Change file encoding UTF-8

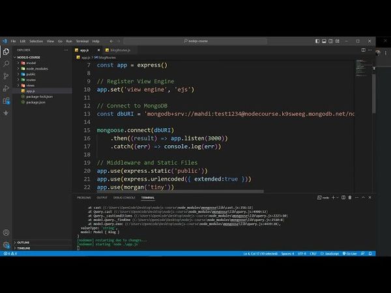click(302, 253)
